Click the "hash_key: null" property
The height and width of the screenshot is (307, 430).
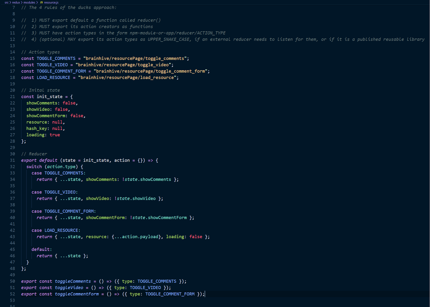coord(44,129)
